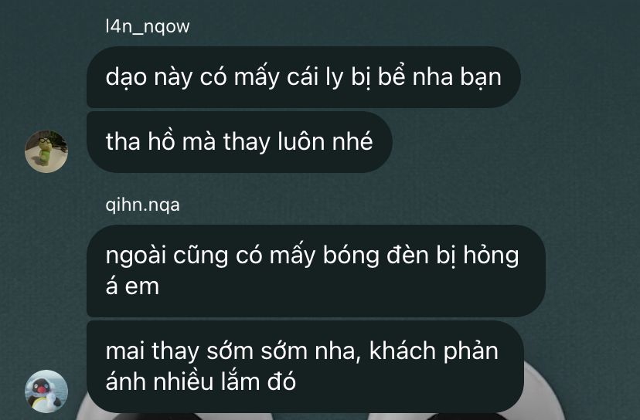Click "á em" on third bubble's second line

[x=132, y=286]
